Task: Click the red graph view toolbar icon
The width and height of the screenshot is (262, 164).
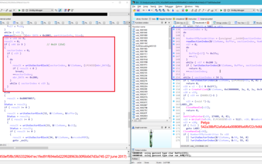Action: [183, 10]
